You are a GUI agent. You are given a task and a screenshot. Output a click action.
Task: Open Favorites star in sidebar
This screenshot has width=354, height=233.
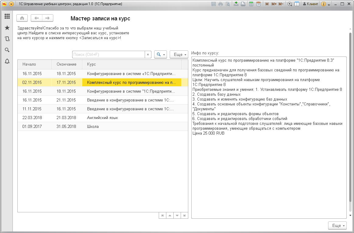click(x=7, y=28)
